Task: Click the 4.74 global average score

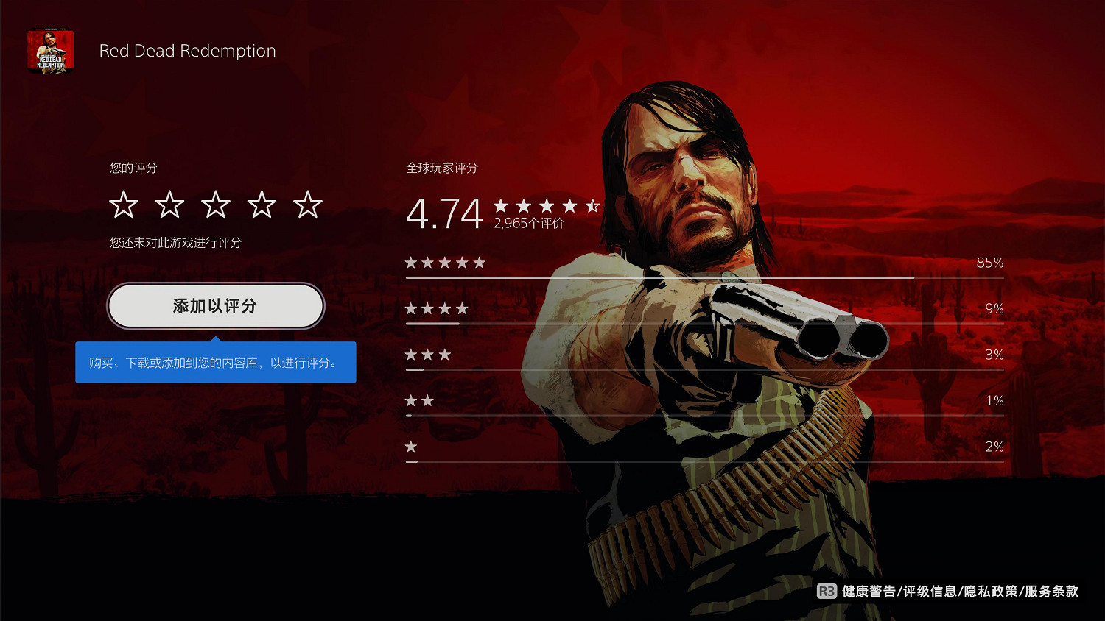Action: [444, 213]
